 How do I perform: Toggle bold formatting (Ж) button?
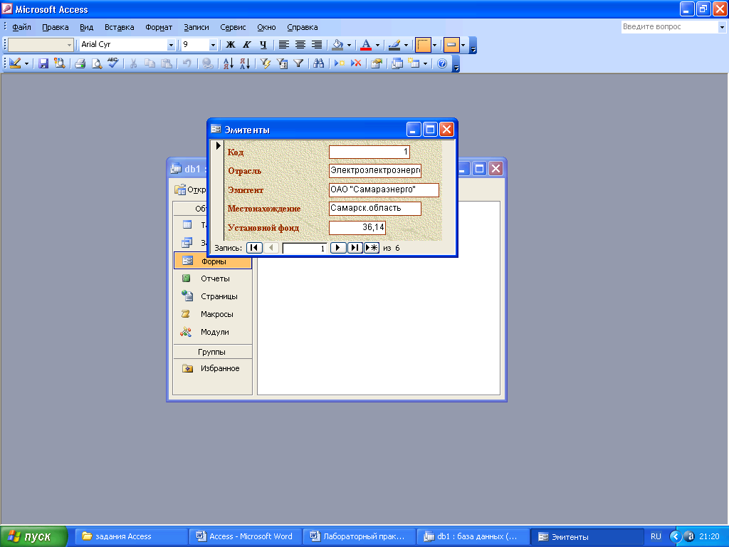tap(231, 45)
